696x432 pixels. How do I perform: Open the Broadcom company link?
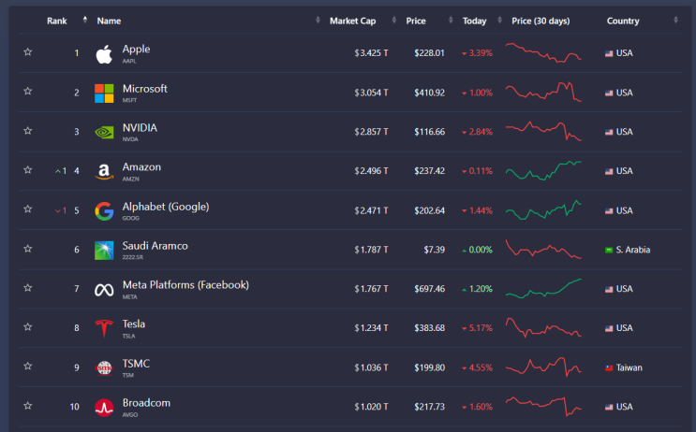(146, 403)
